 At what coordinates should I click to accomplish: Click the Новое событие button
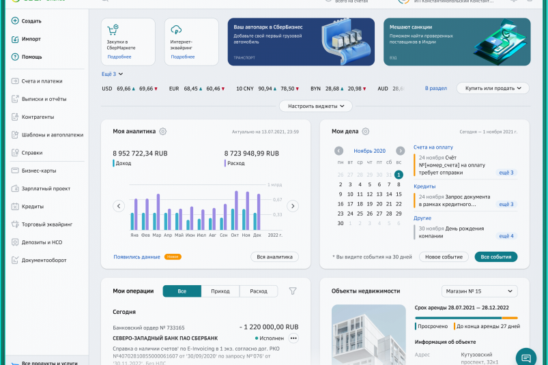(x=443, y=257)
